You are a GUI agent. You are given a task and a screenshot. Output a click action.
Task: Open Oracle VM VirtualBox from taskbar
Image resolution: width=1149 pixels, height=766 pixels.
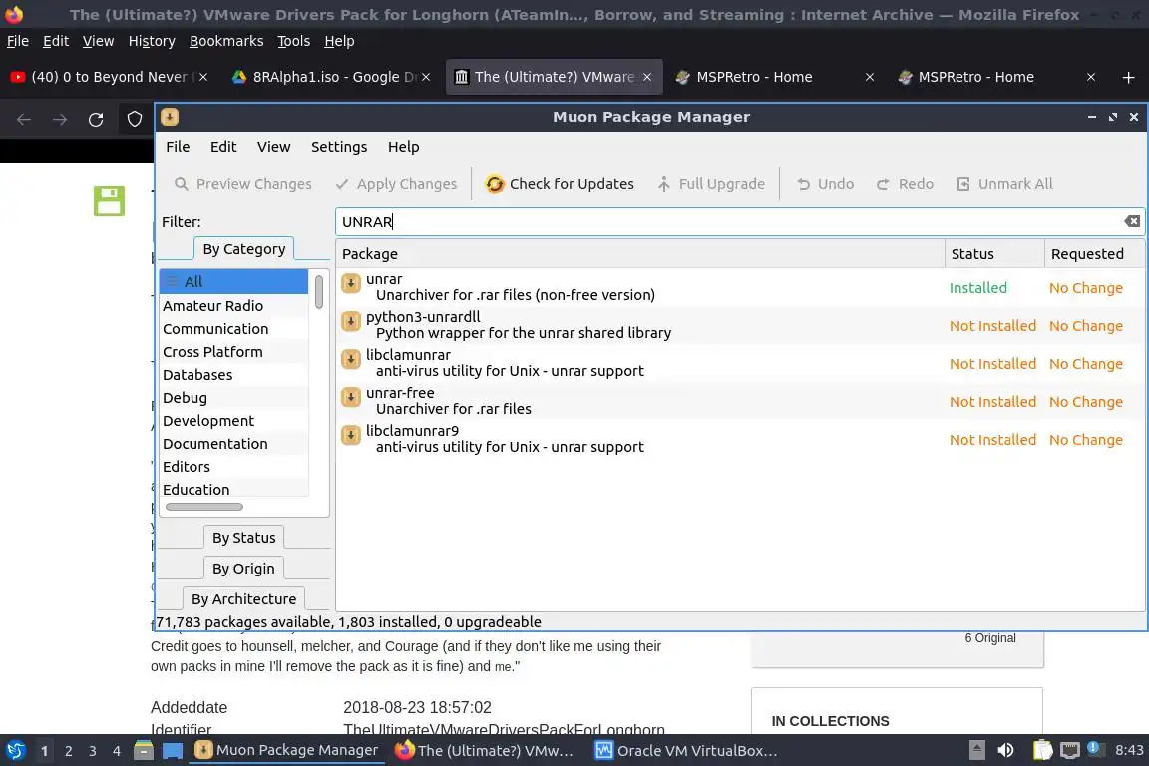[685, 751]
